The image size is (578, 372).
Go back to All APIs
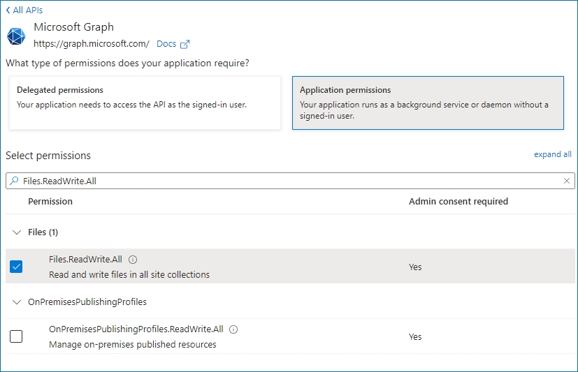24,10
